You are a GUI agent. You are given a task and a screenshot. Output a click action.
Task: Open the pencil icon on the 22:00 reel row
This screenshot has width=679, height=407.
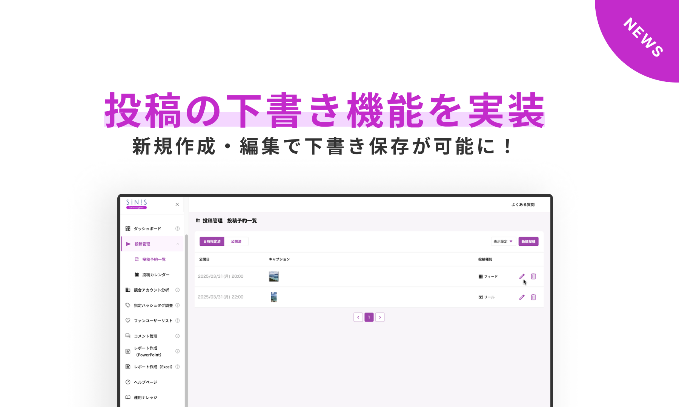(x=522, y=297)
